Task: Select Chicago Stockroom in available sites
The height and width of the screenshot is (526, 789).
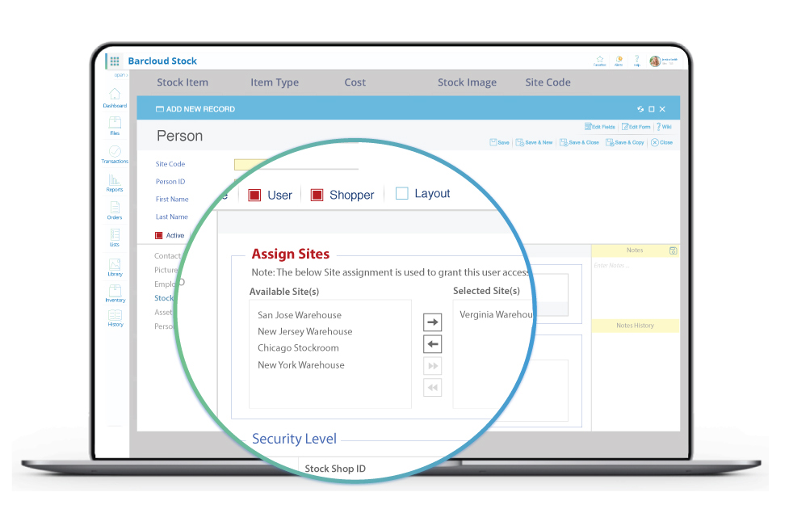Action: tap(298, 347)
